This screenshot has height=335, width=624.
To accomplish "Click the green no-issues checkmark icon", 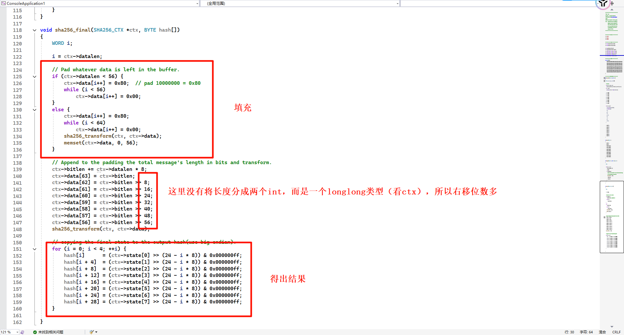I will point(35,332).
